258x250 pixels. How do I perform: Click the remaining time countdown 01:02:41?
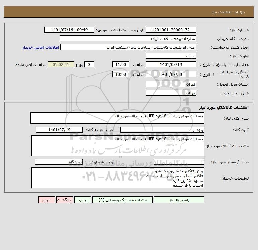pyautogui.click(x=61, y=65)
